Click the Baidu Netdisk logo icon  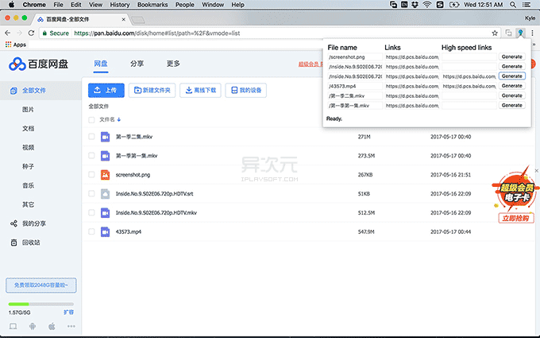point(17,64)
